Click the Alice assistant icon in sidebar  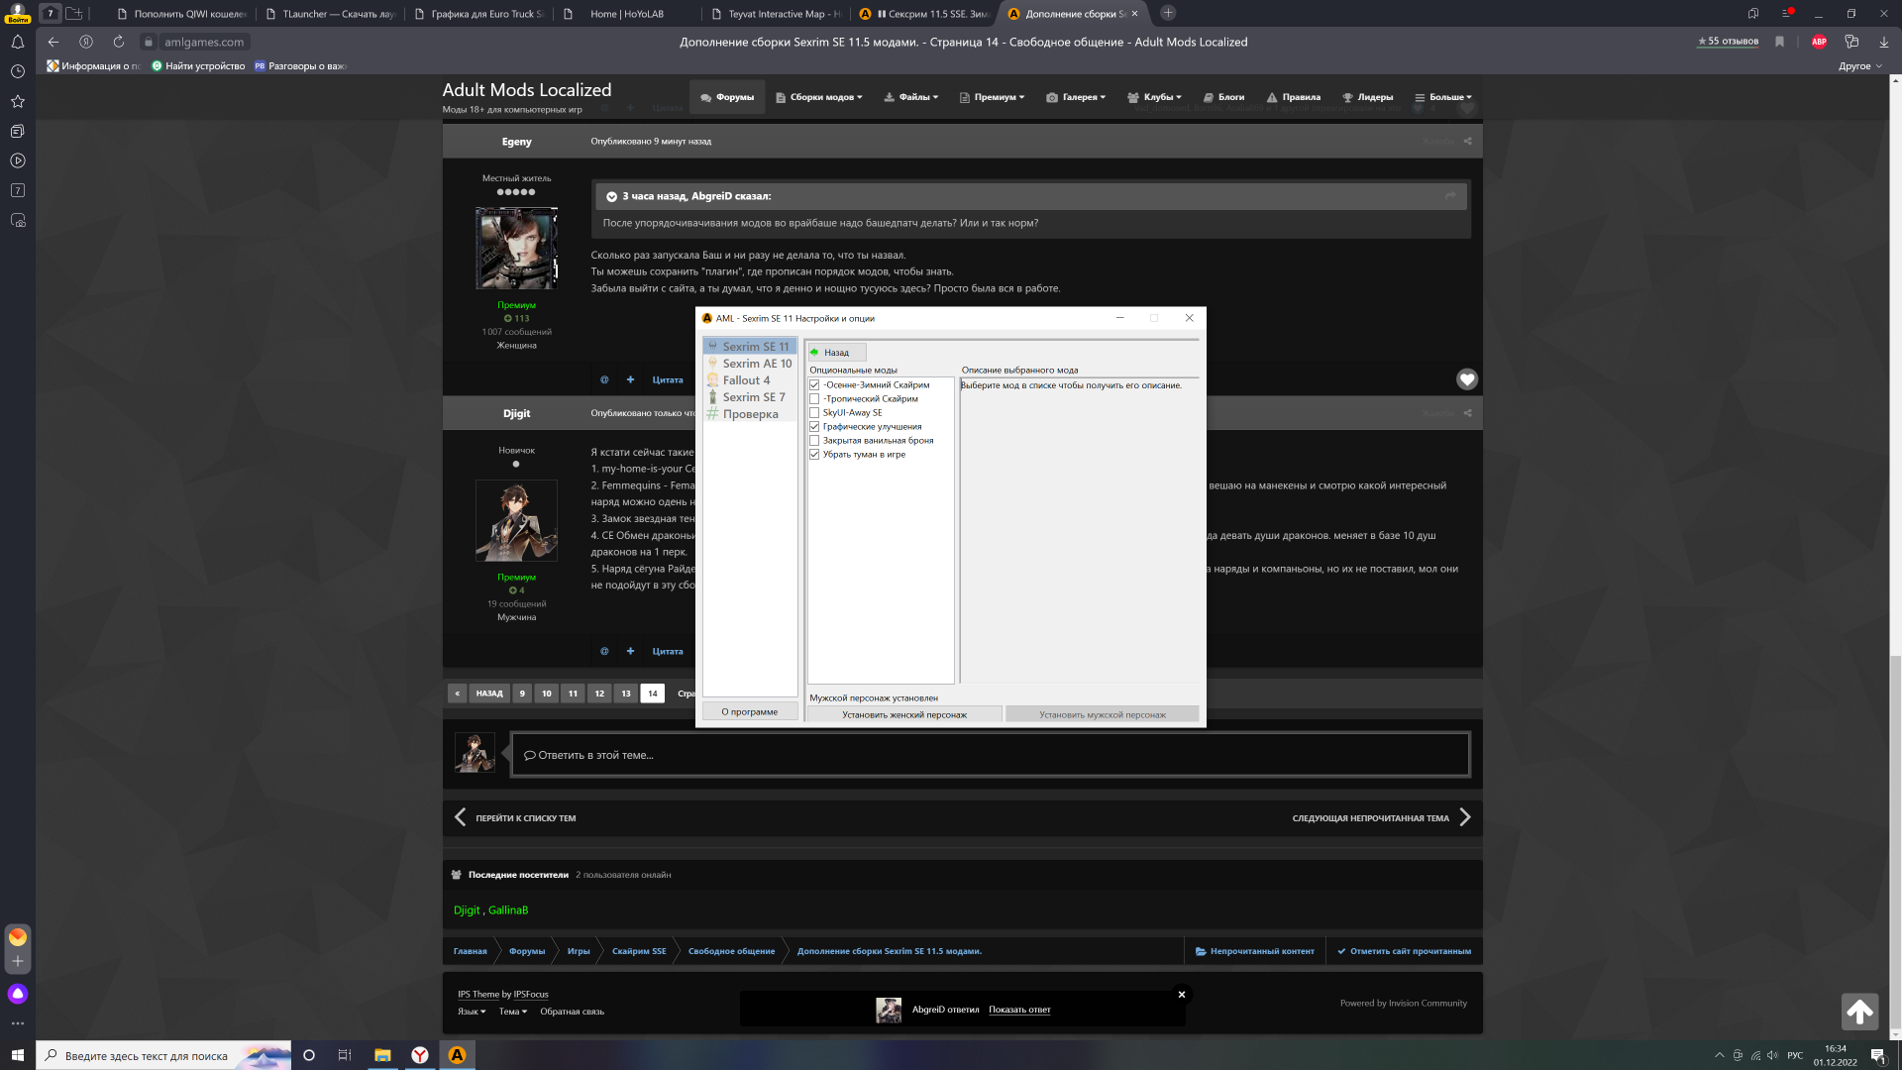point(18,994)
